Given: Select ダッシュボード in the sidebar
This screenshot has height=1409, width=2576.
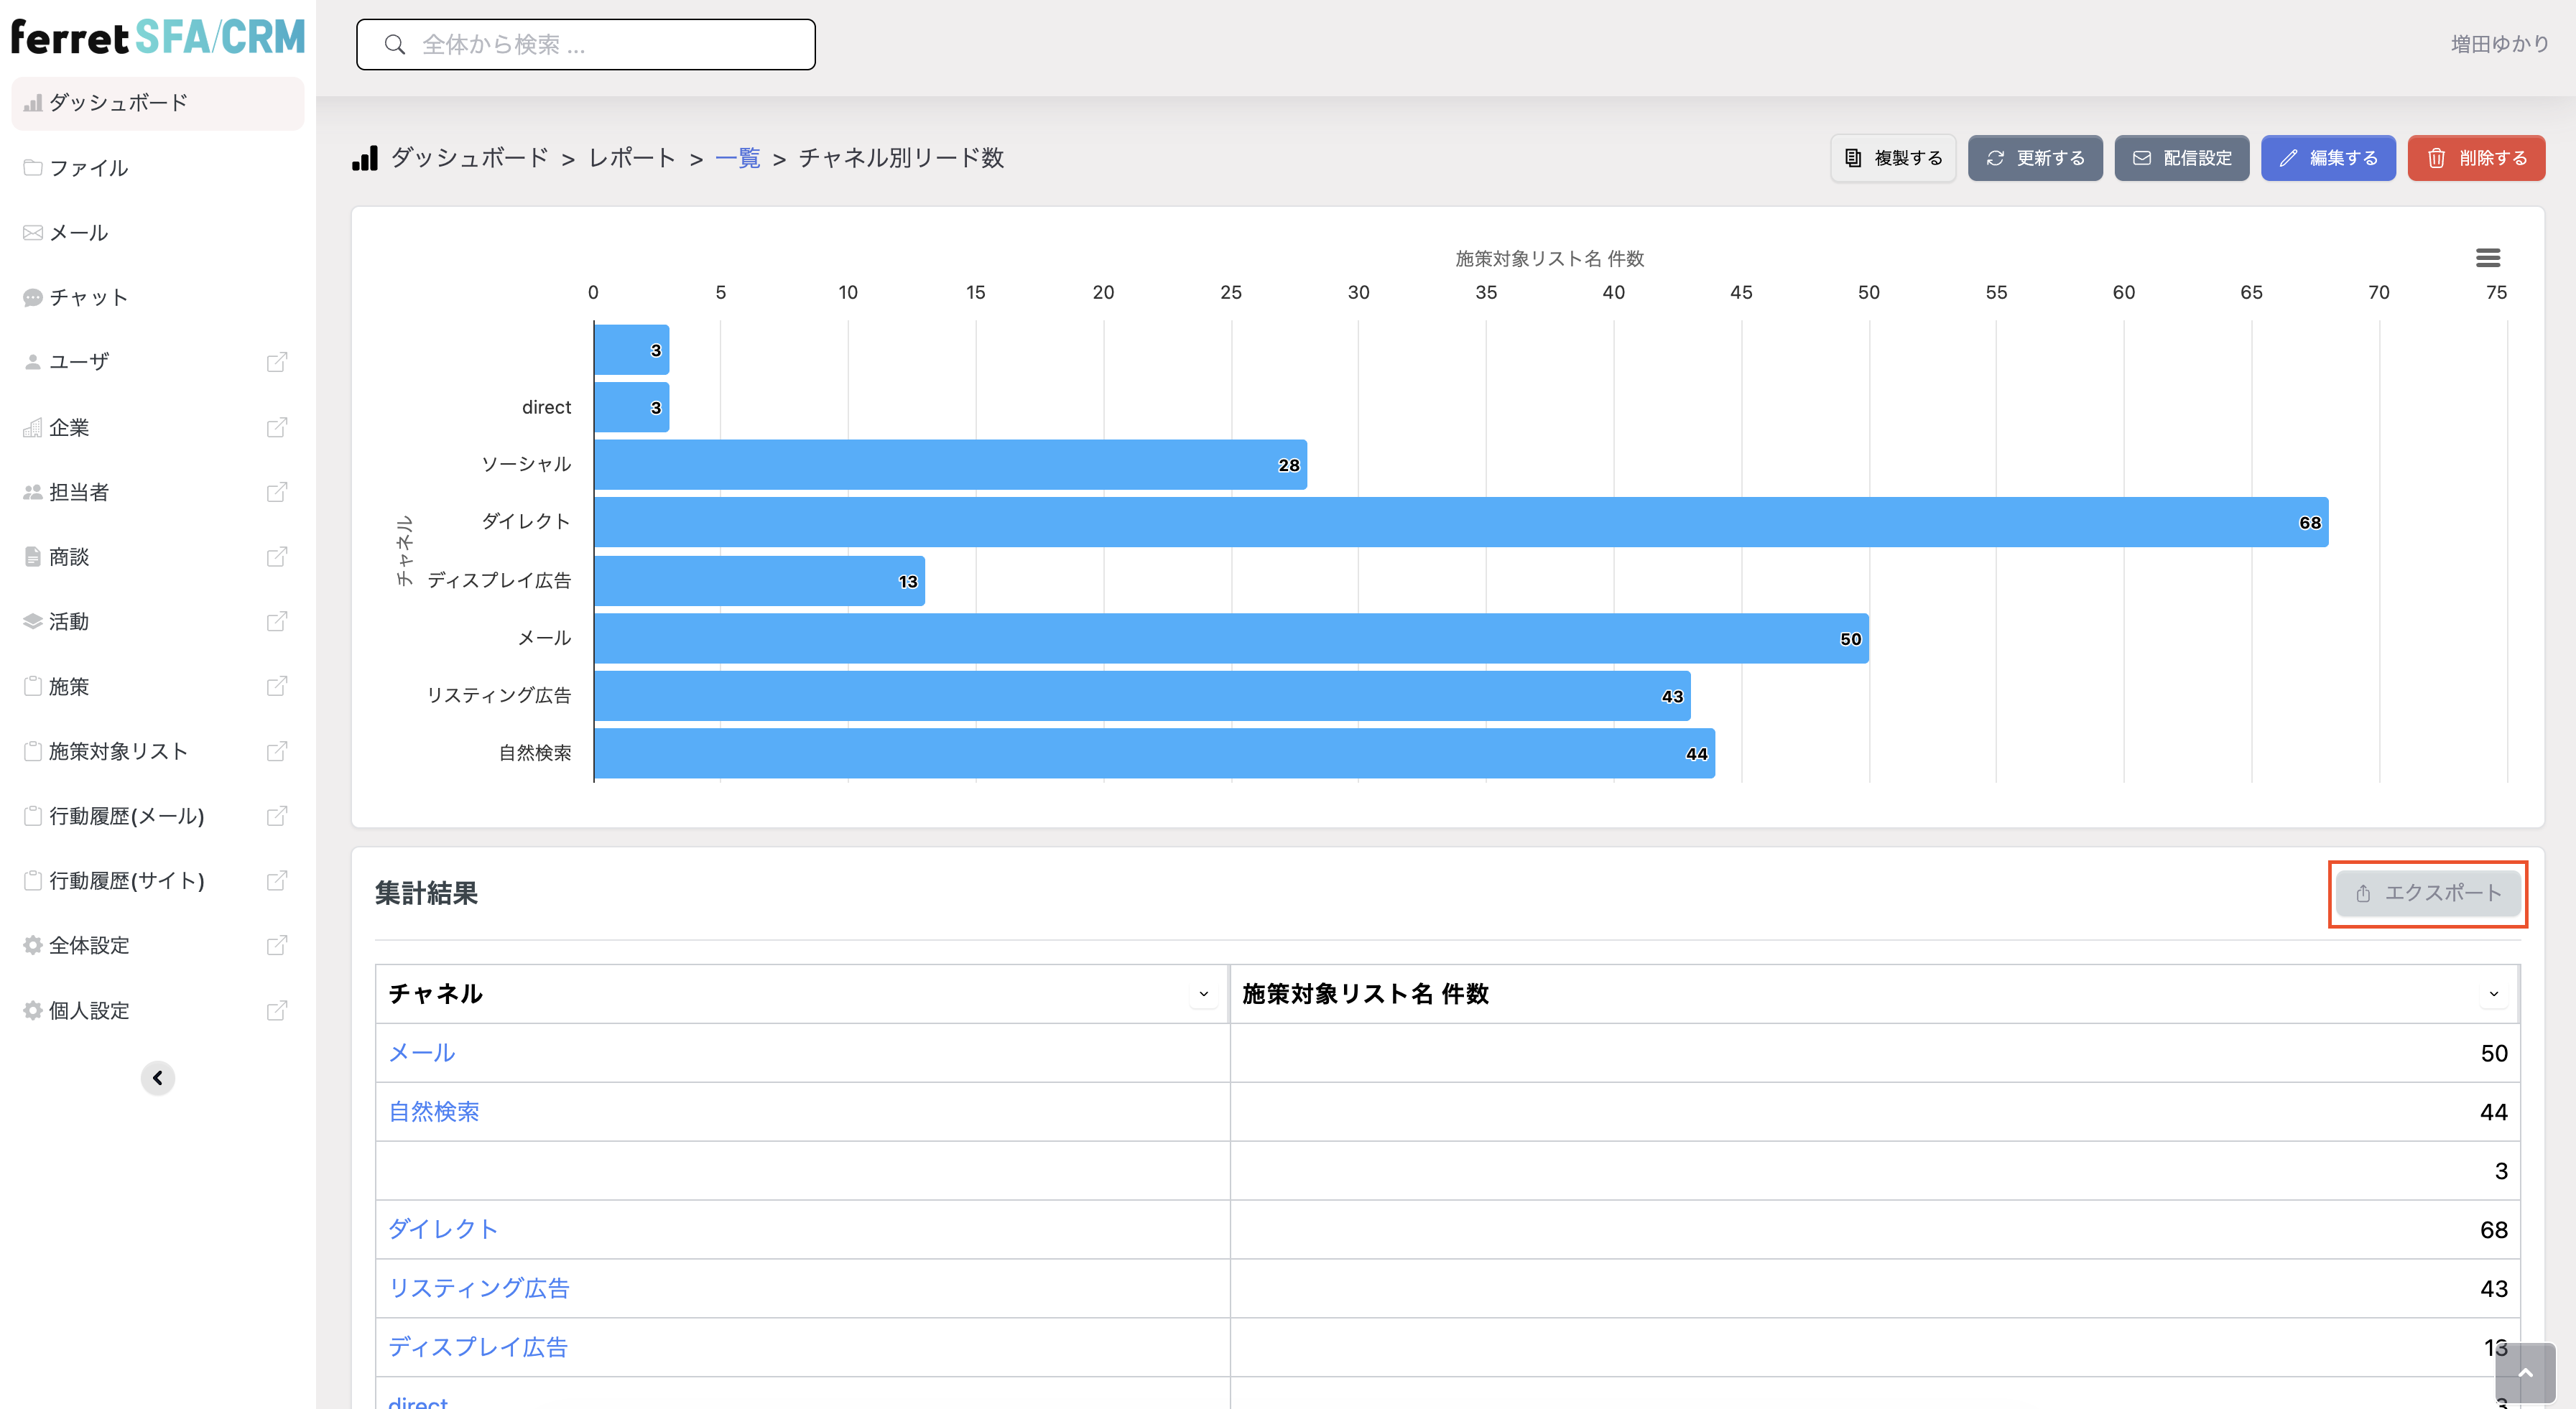Looking at the screenshot, I should tap(158, 103).
